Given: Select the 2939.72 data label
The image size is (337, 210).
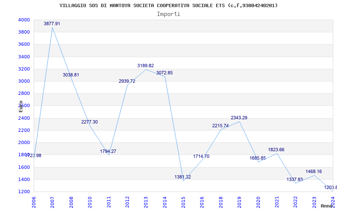Looking at the screenshot, I should point(127,81).
